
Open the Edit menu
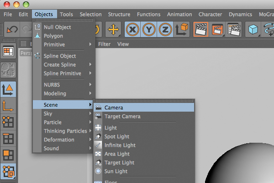23,14
